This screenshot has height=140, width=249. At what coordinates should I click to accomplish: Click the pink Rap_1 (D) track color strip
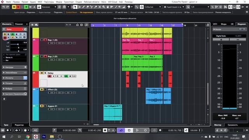[35, 46]
